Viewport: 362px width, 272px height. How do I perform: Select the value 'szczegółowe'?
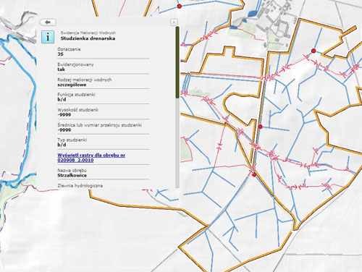(72, 85)
